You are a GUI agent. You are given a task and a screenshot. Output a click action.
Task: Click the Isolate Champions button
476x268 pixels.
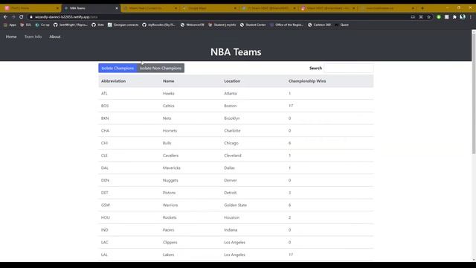tap(118, 68)
